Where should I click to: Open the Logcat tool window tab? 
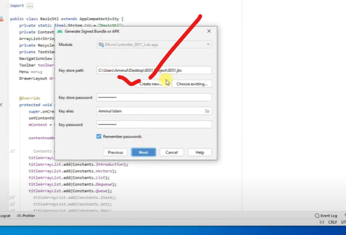[x=5, y=216]
